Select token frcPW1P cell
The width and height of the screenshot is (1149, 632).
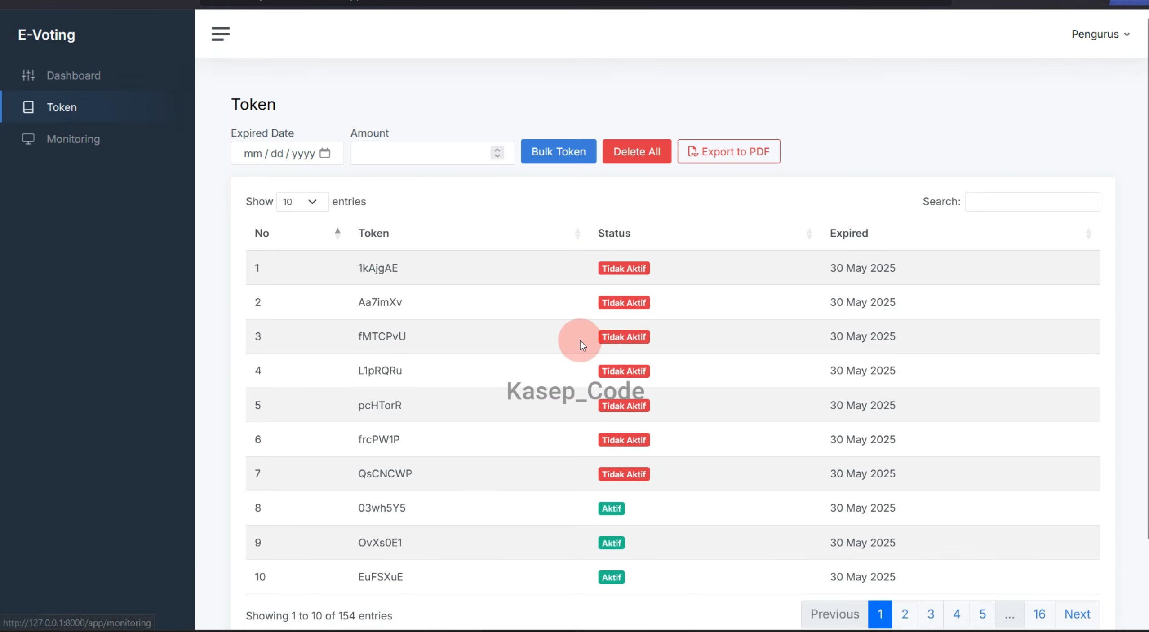click(378, 439)
